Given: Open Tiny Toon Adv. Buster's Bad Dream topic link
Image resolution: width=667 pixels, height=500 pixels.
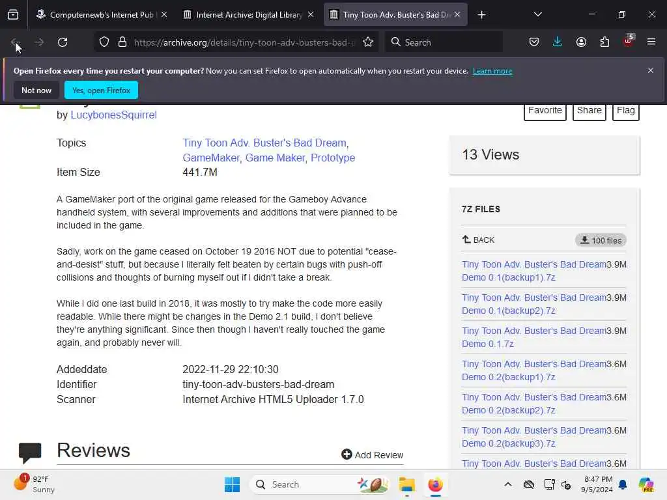Looking at the screenshot, I should pos(266,143).
